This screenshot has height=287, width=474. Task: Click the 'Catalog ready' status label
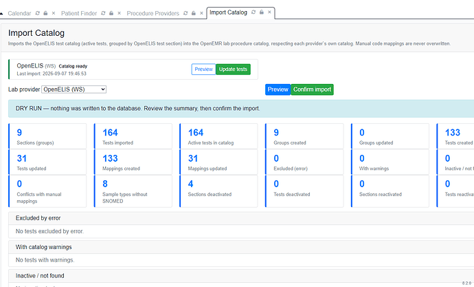click(73, 66)
